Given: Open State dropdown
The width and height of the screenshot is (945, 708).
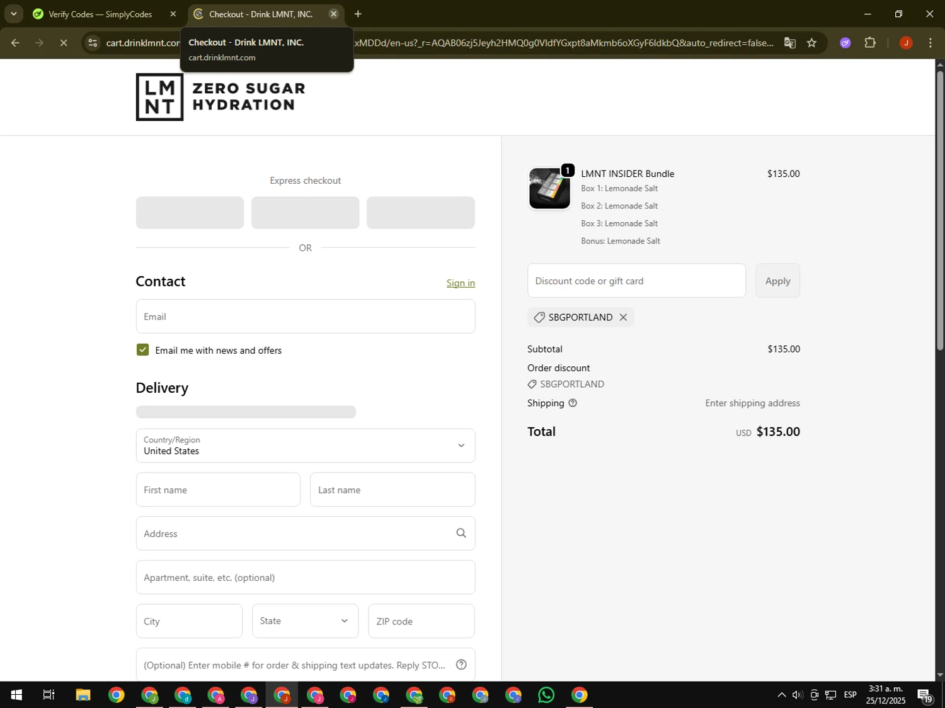Looking at the screenshot, I should [x=305, y=621].
